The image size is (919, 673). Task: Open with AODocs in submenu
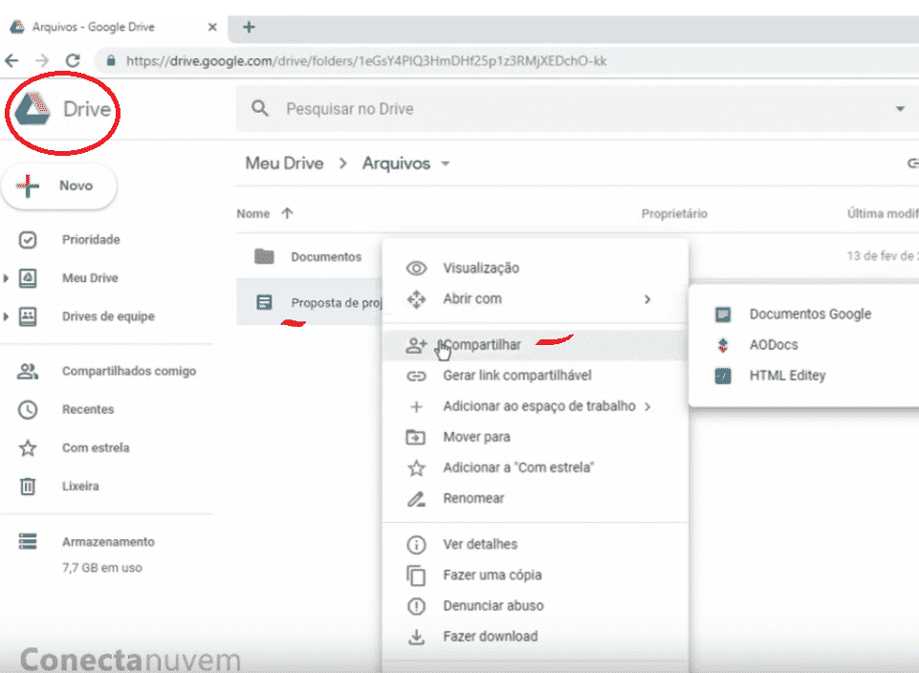804,345
